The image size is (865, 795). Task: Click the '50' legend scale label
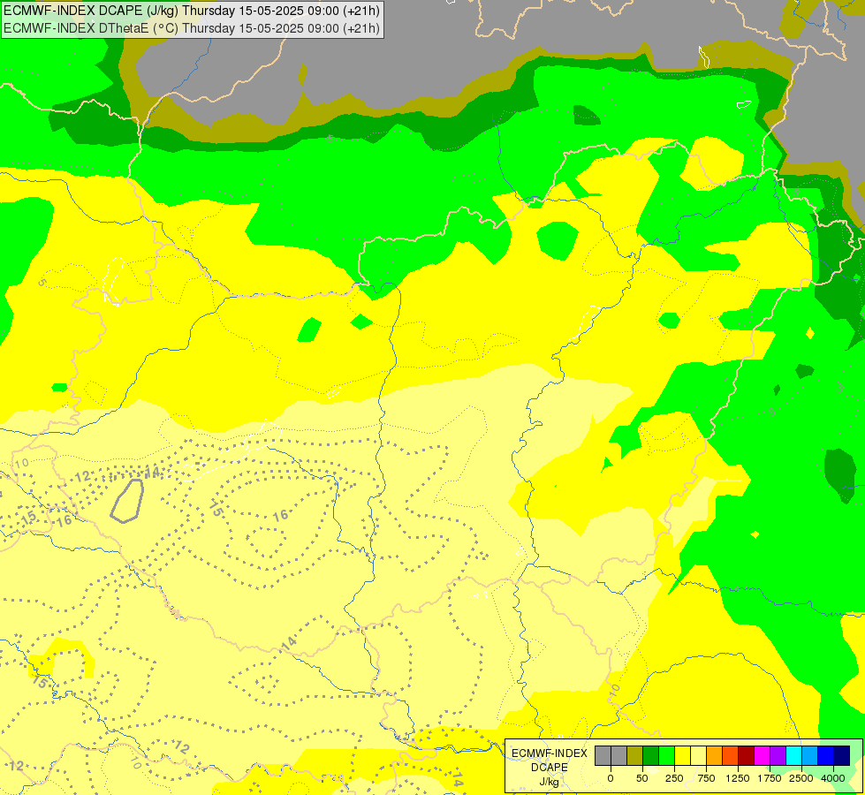(x=642, y=778)
